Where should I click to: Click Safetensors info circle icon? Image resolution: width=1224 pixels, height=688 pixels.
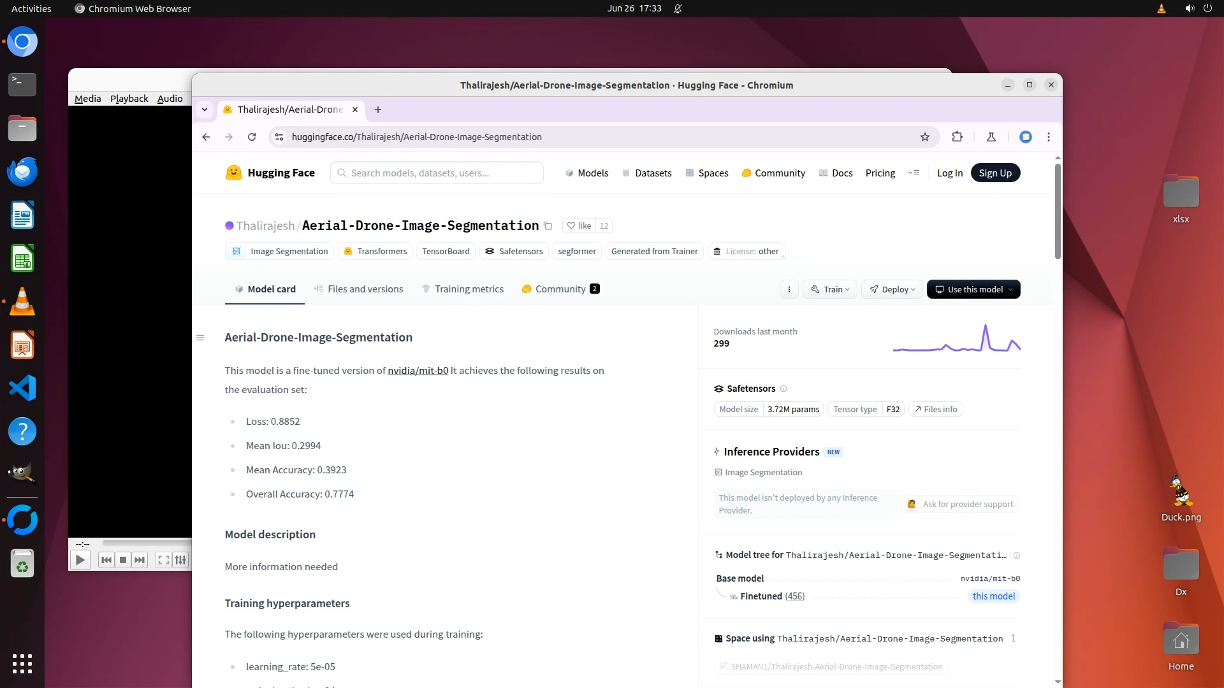(783, 389)
